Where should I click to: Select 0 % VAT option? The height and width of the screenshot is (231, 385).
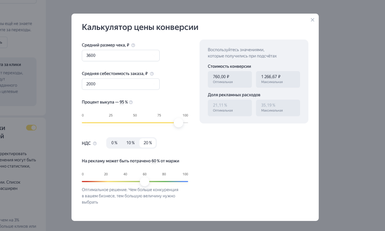[x=114, y=143]
